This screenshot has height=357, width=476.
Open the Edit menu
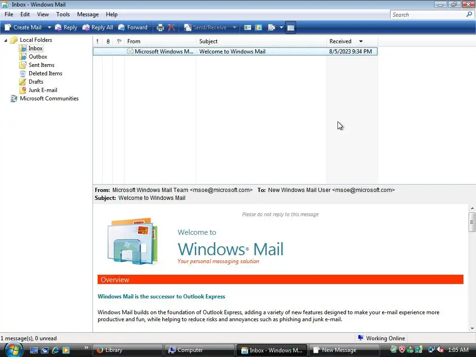coord(25,14)
